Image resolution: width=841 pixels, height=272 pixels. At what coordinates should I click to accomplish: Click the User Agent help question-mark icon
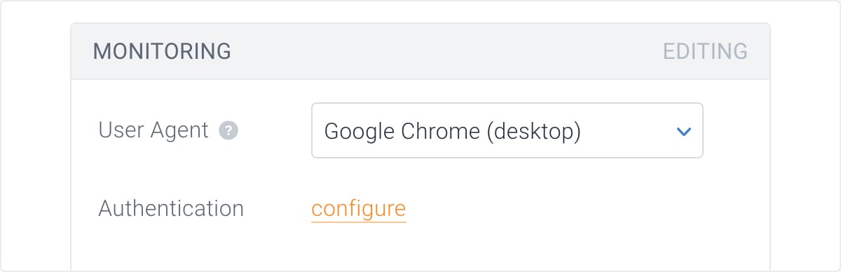(228, 131)
